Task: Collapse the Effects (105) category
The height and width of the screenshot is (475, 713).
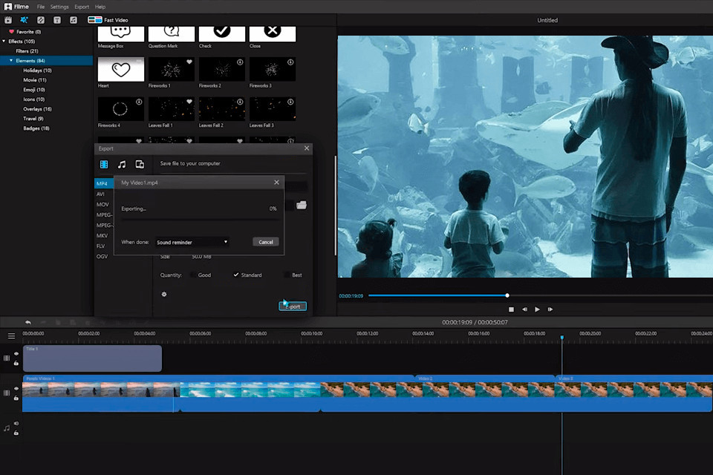Action: 4,42
